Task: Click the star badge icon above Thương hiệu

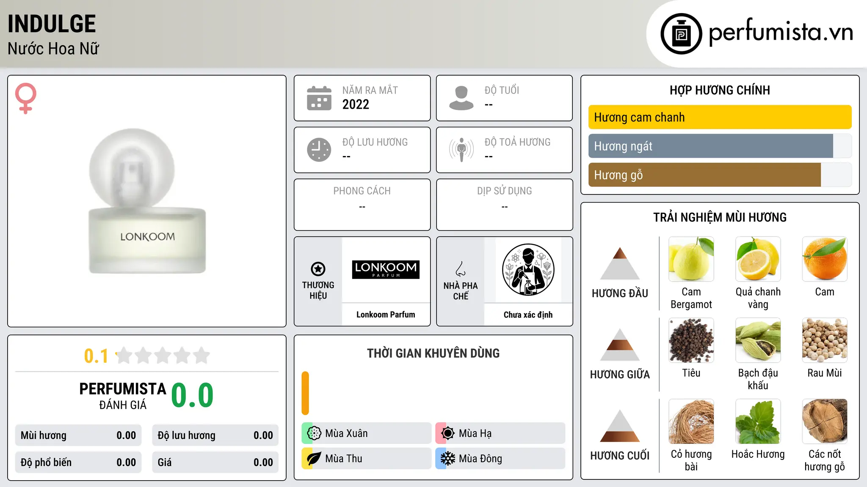Action: (318, 269)
